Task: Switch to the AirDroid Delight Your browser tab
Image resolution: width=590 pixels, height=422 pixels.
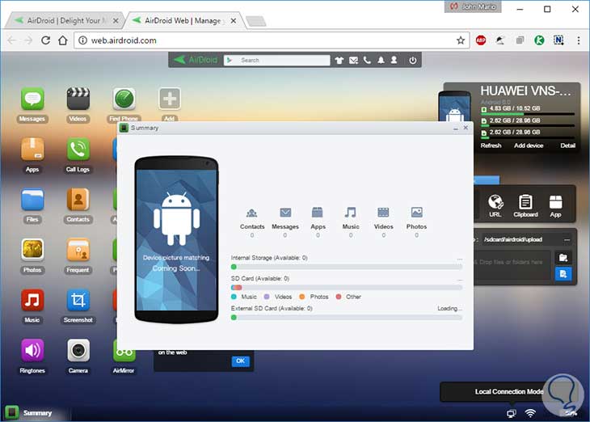Action: click(65, 21)
